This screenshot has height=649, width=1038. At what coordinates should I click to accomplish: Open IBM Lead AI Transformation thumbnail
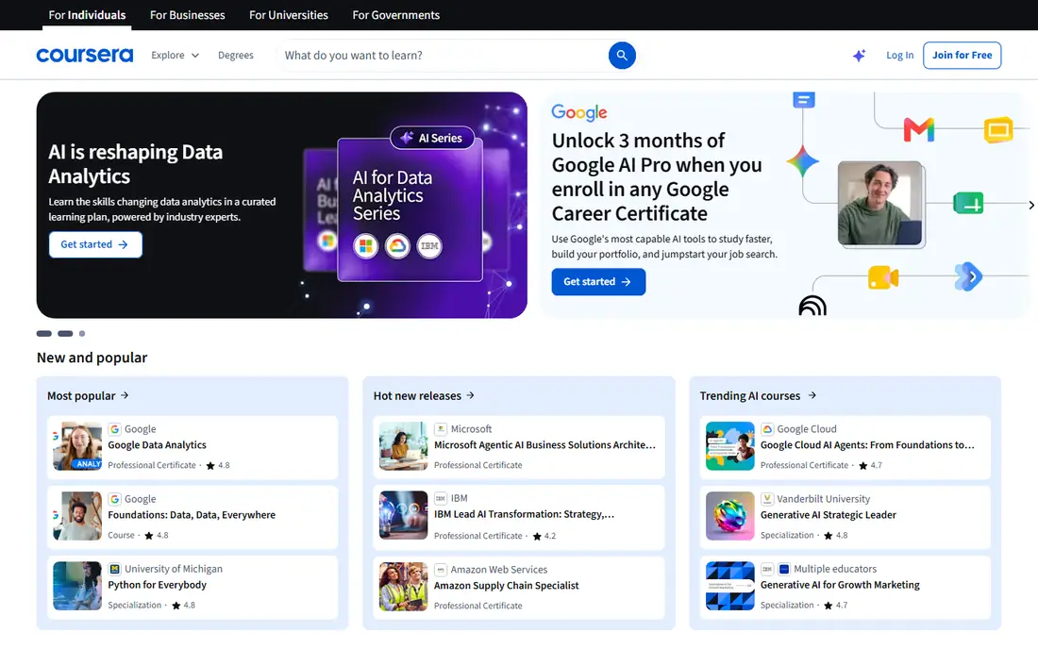[x=403, y=515]
